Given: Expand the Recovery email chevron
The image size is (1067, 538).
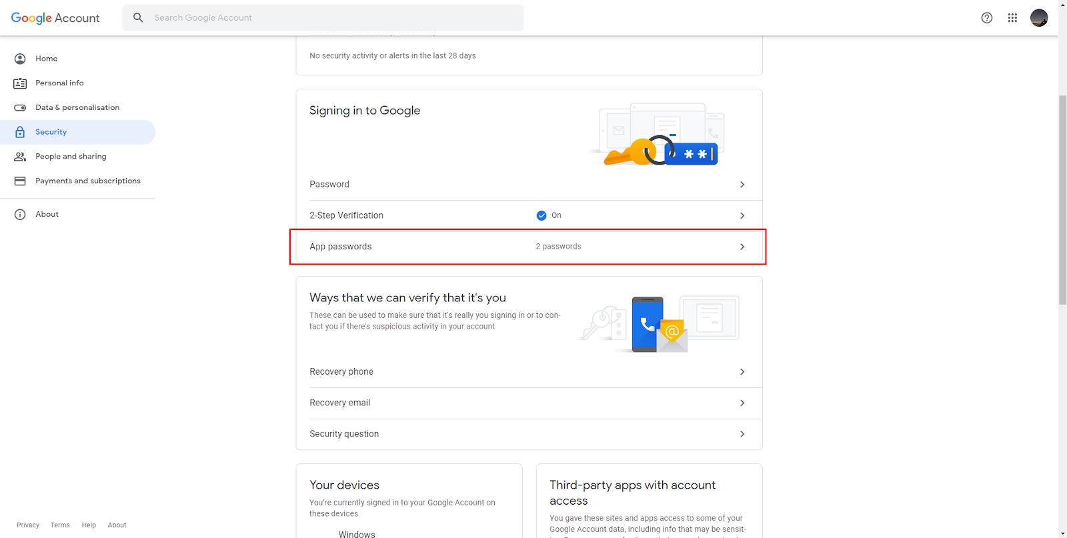Looking at the screenshot, I should coord(742,403).
